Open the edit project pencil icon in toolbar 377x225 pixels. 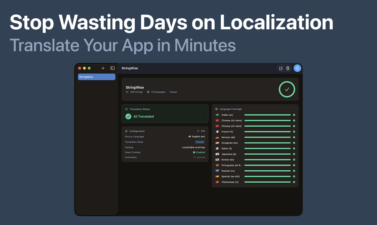281,68
